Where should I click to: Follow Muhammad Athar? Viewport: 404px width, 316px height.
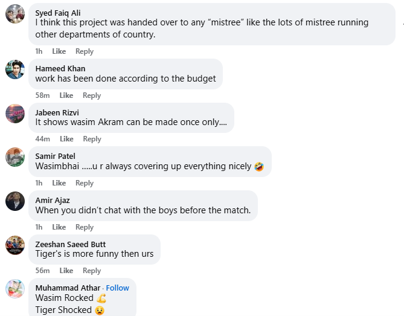118,288
